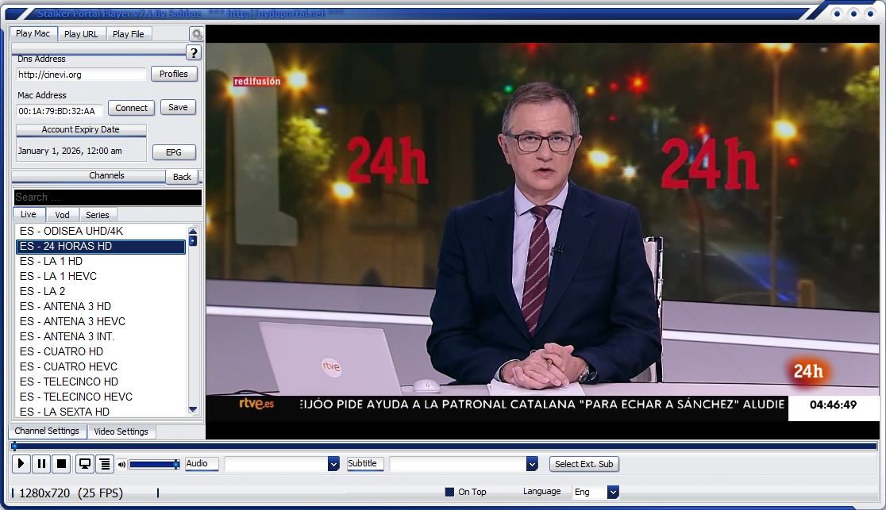Switch to the Video Settings tab
The height and width of the screenshot is (510, 886).
121,431
